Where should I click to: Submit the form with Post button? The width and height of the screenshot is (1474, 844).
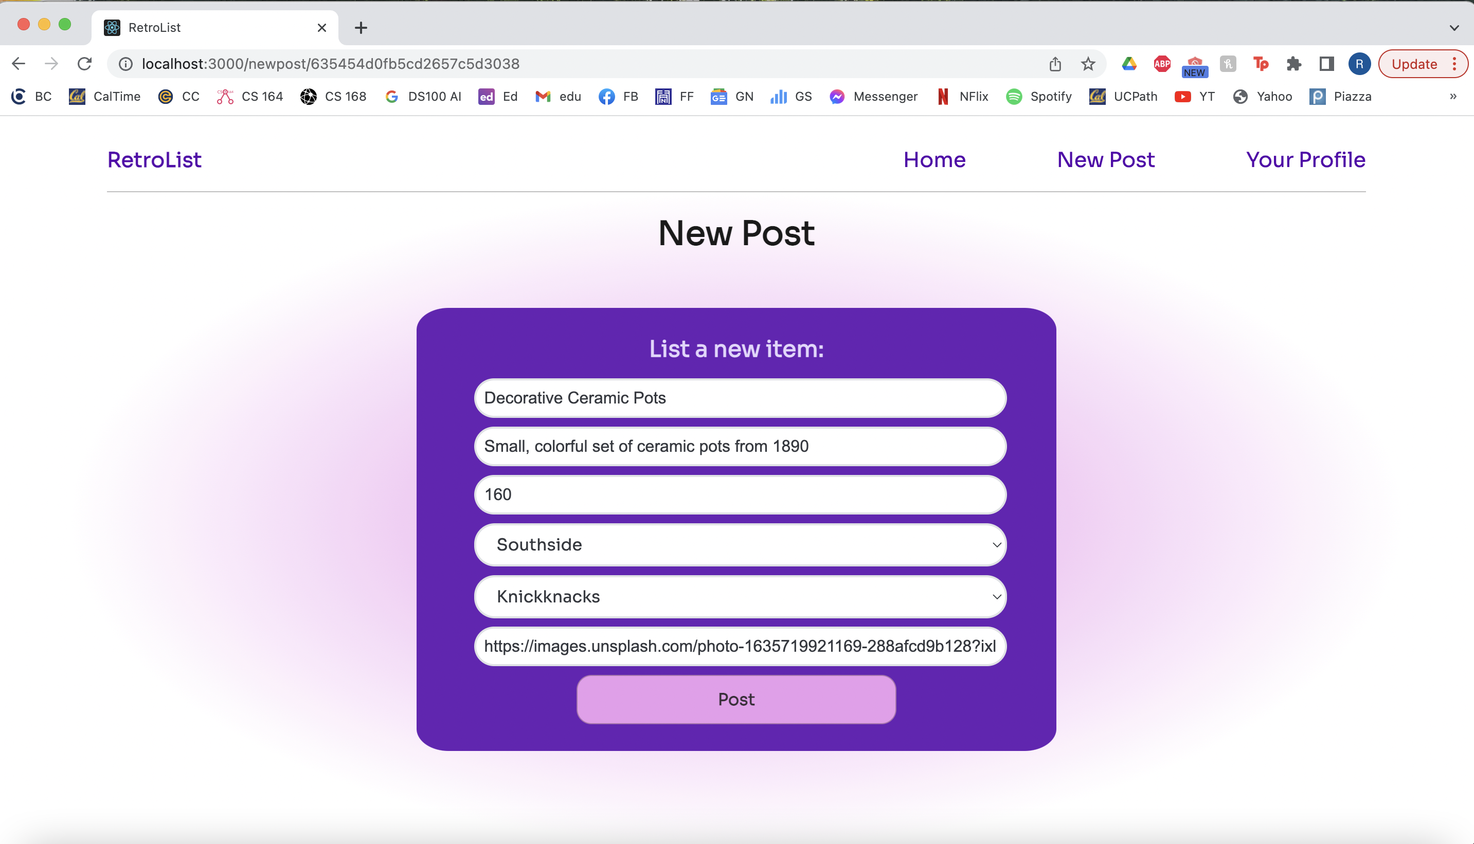click(736, 699)
